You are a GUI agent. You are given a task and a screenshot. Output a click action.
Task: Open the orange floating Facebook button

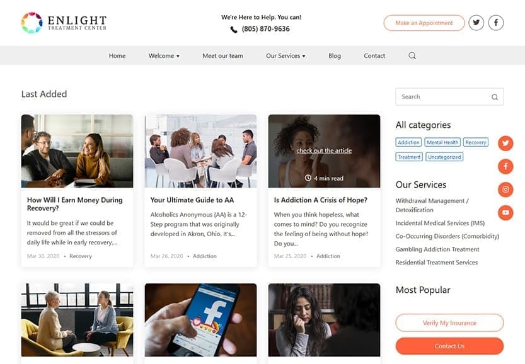coord(505,166)
